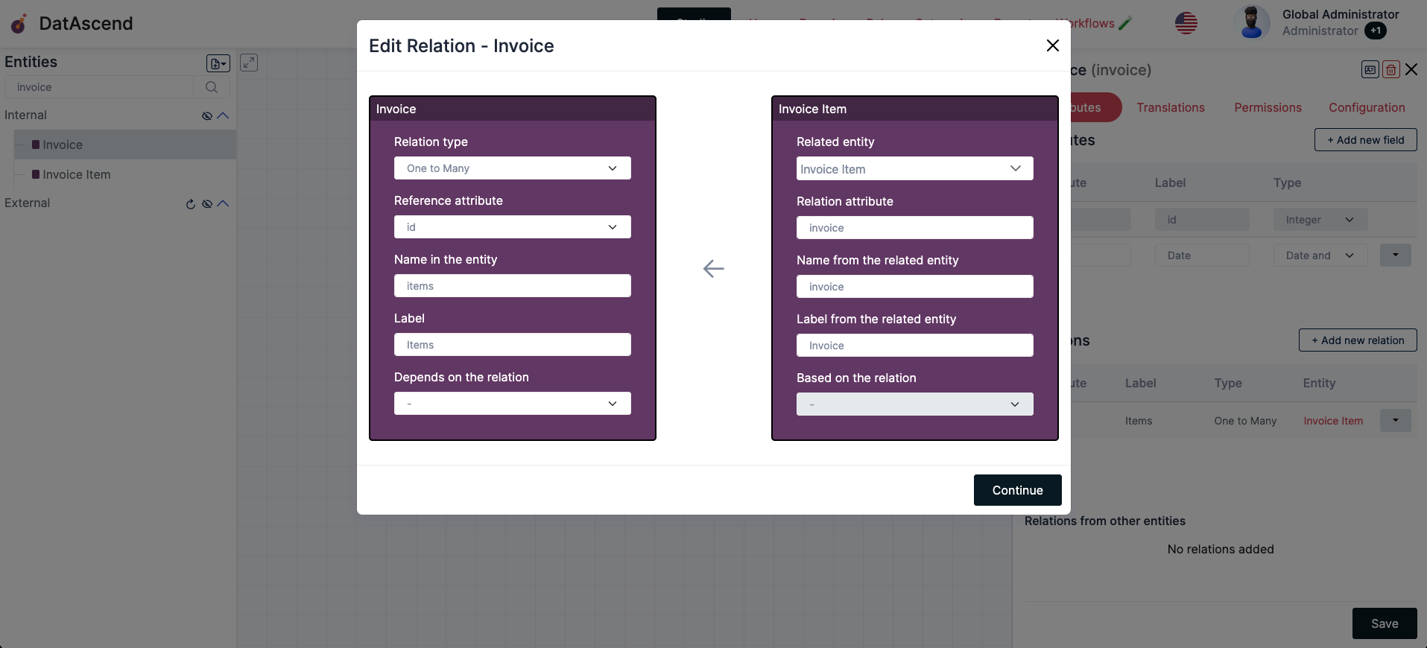Click the One to Many type cell

tap(1245, 421)
